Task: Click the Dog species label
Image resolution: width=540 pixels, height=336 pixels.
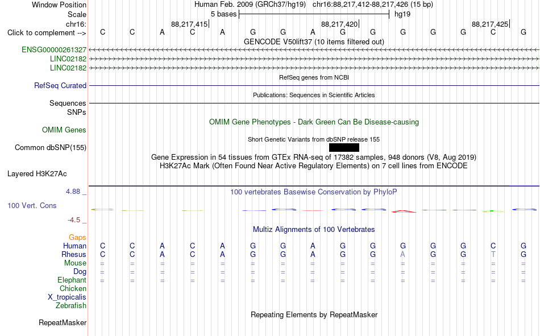Action: tap(80, 272)
